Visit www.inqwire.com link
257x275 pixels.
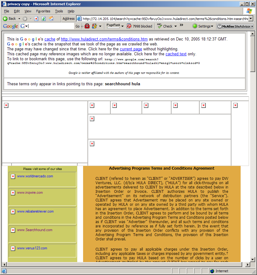point(30,192)
